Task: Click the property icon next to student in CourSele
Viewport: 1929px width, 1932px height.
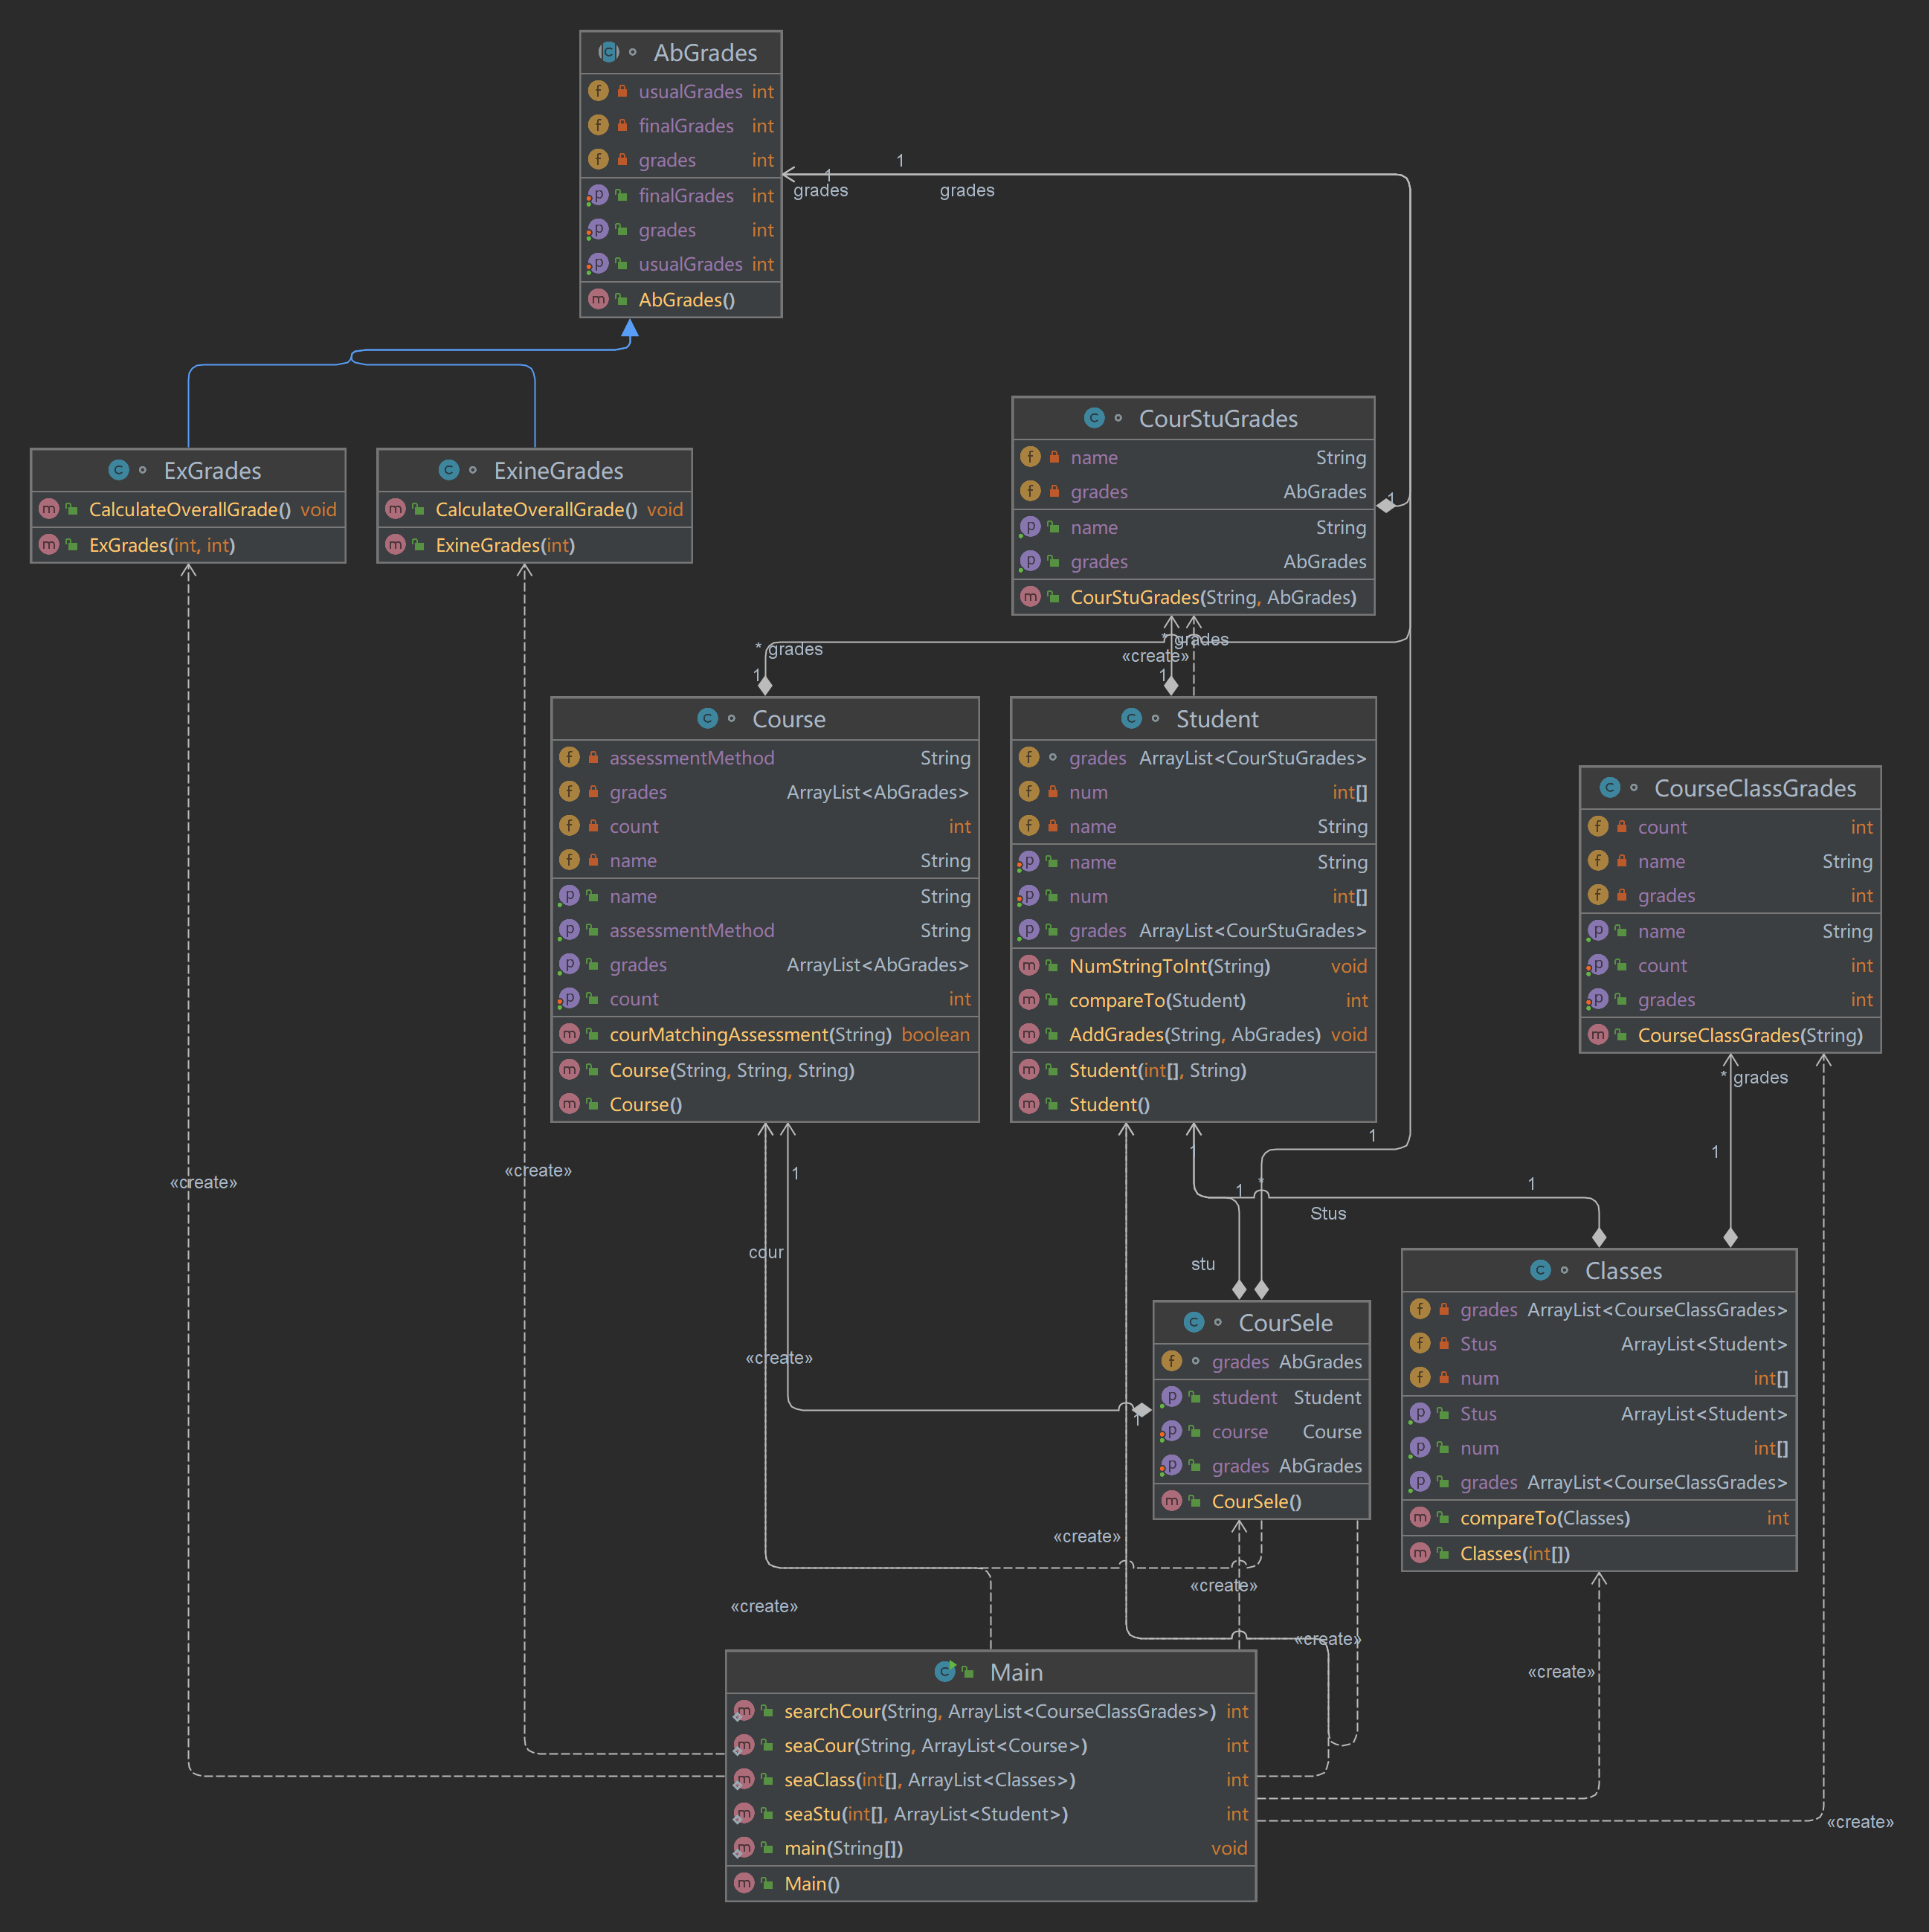Action: [1171, 1397]
